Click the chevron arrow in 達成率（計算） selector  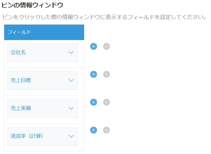pyautogui.click(x=71, y=136)
